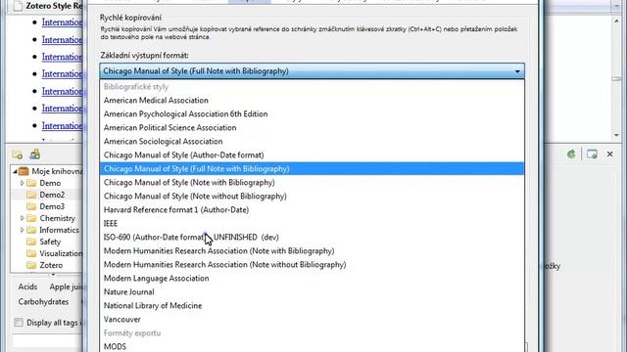Screen dimensions: 627x352
Task: Choose Harvard Reference format 1 (Author-Date)
Action: (x=312, y=209)
